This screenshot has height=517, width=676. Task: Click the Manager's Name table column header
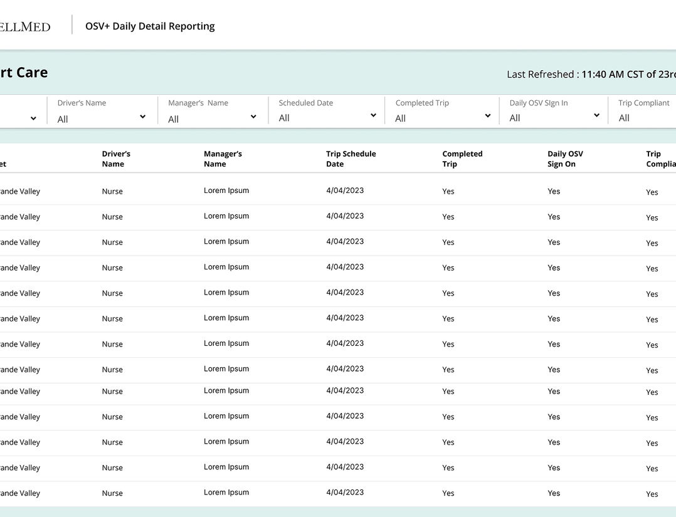[x=223, y=159]
